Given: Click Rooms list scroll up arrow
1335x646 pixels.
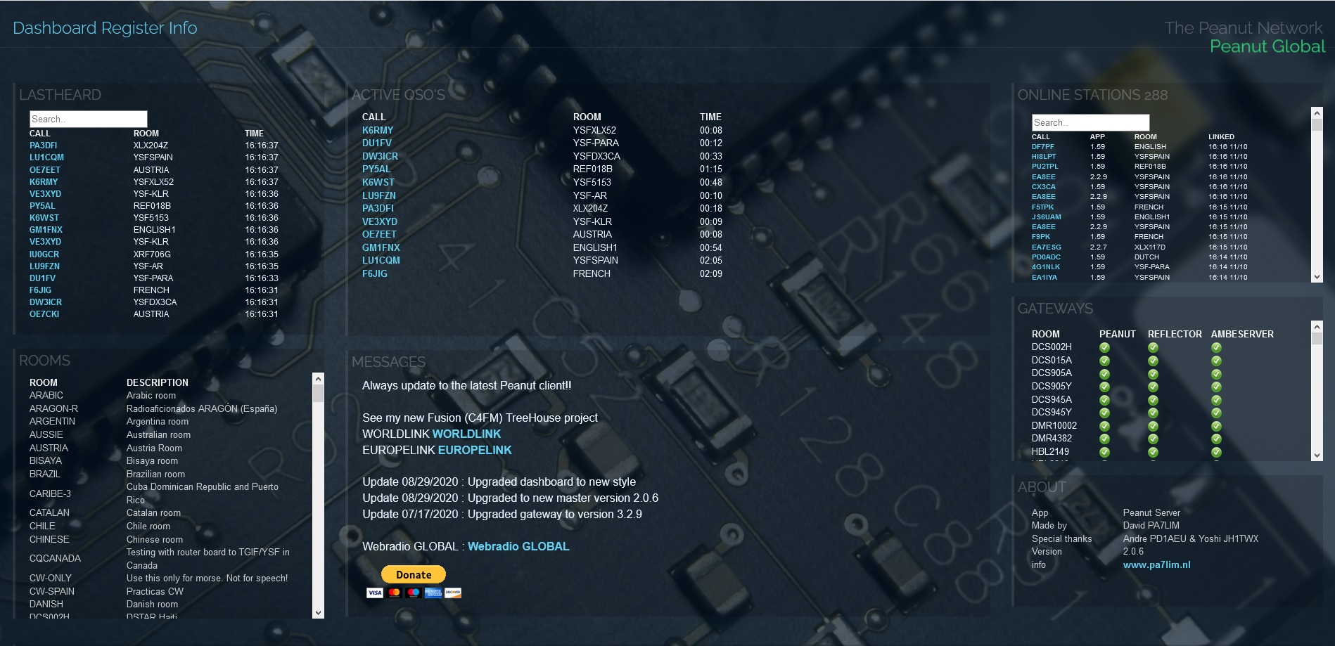Looking at the screenshot, I should click(319, 378).
